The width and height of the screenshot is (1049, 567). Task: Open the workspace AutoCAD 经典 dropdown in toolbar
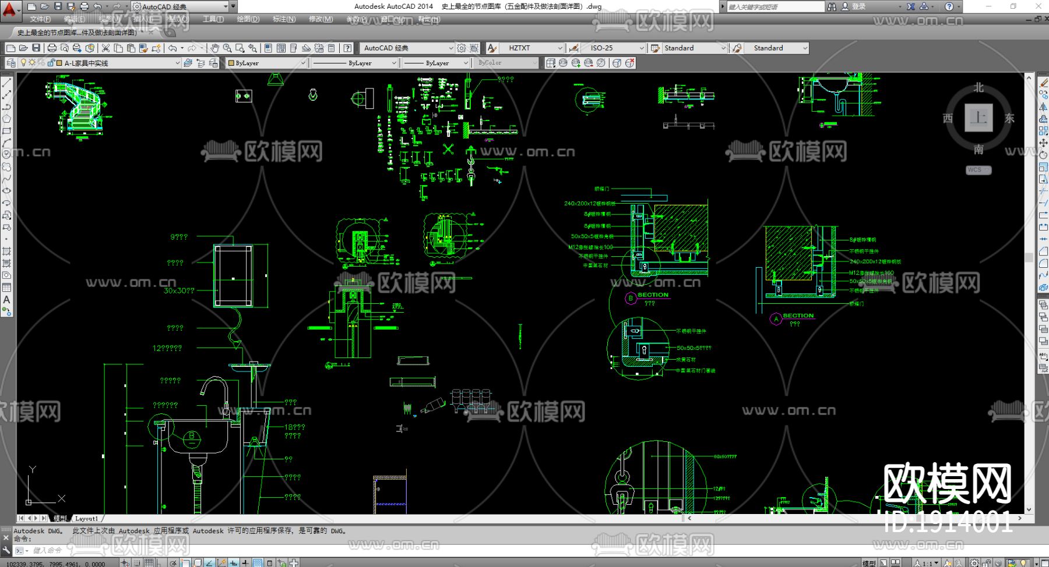[408, 48]
